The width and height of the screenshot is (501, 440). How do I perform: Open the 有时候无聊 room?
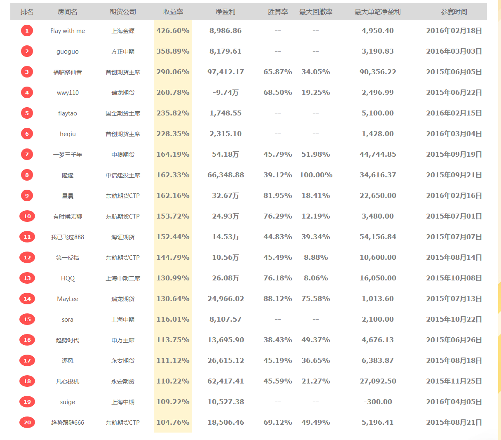68,216
